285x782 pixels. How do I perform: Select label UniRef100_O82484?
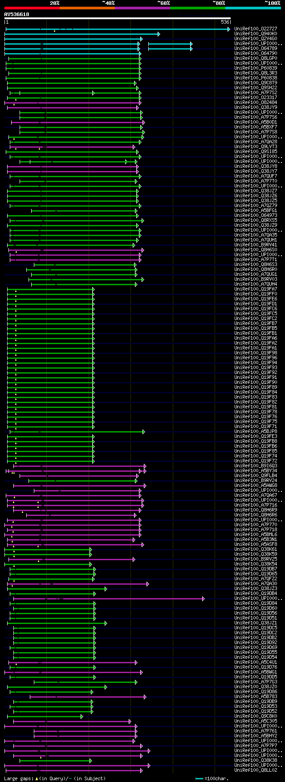[256, 103]
